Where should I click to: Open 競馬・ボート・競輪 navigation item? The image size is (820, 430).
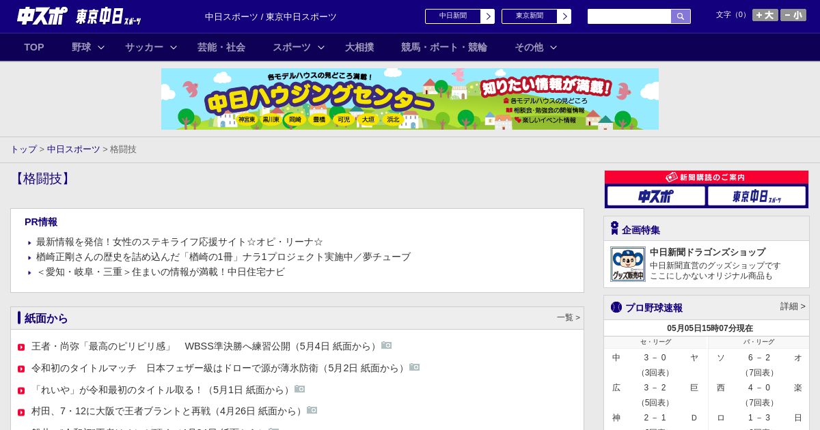pos(444,47)
